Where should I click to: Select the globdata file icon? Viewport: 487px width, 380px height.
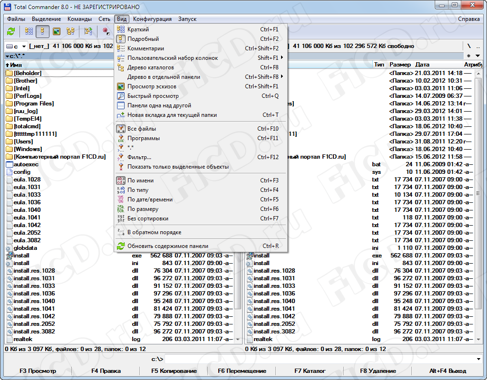(x=10, y=248)
